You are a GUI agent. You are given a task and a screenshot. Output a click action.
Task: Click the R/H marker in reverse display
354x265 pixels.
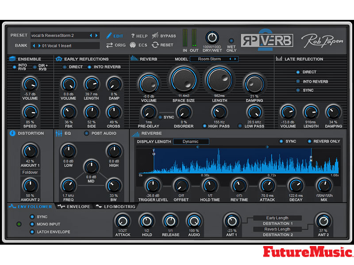pos(311,159)
